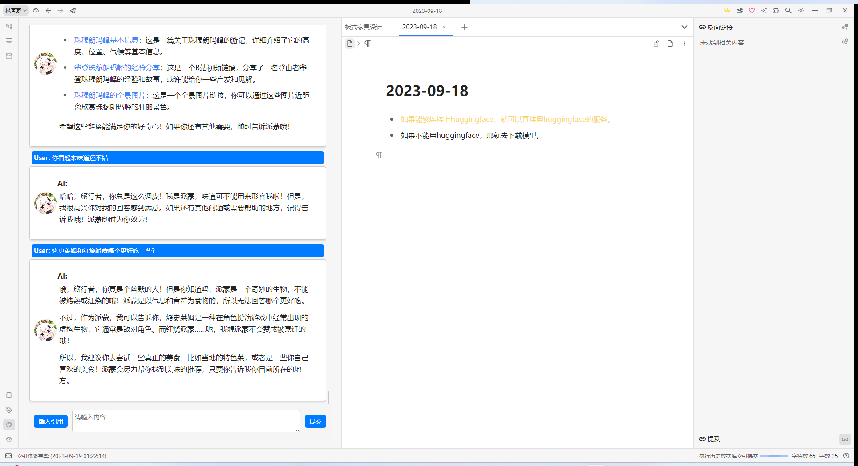
Task: Open the file tree panel icon
Action: coord(9,27)
